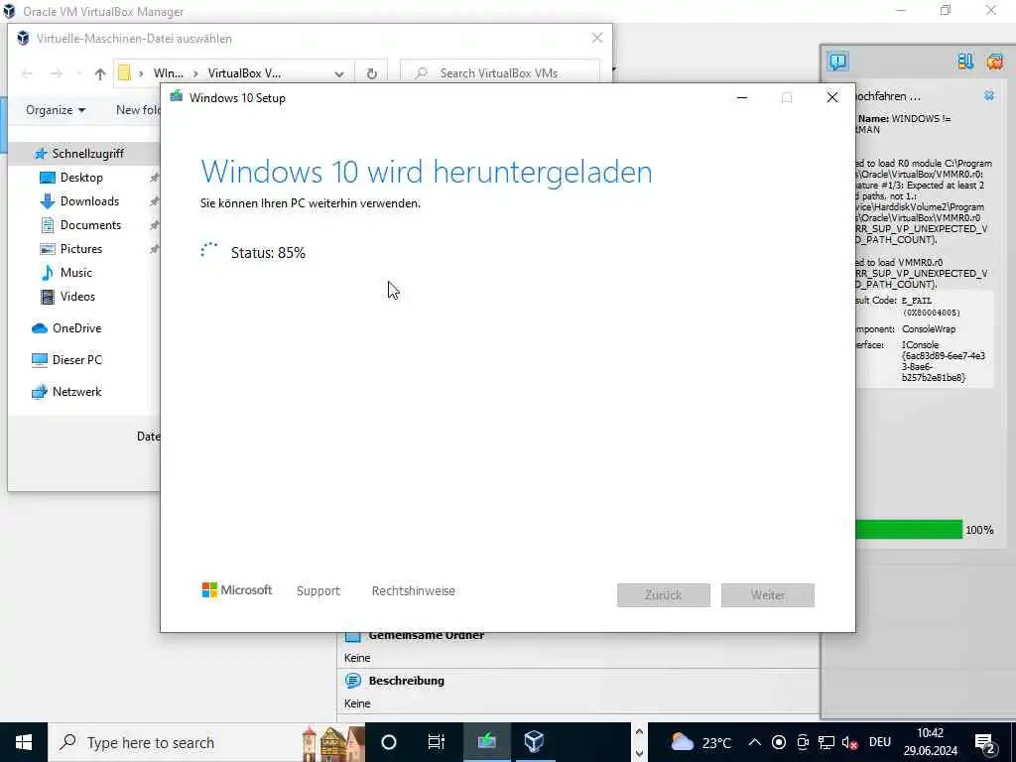
Task: Open Cortana circle icon on taskbar
Action: [x=389, y=742]
